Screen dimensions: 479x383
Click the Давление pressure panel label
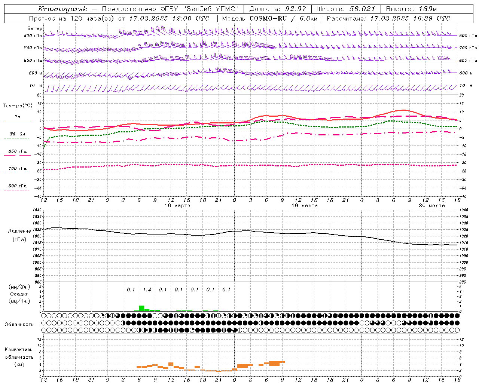coord(19,231)
